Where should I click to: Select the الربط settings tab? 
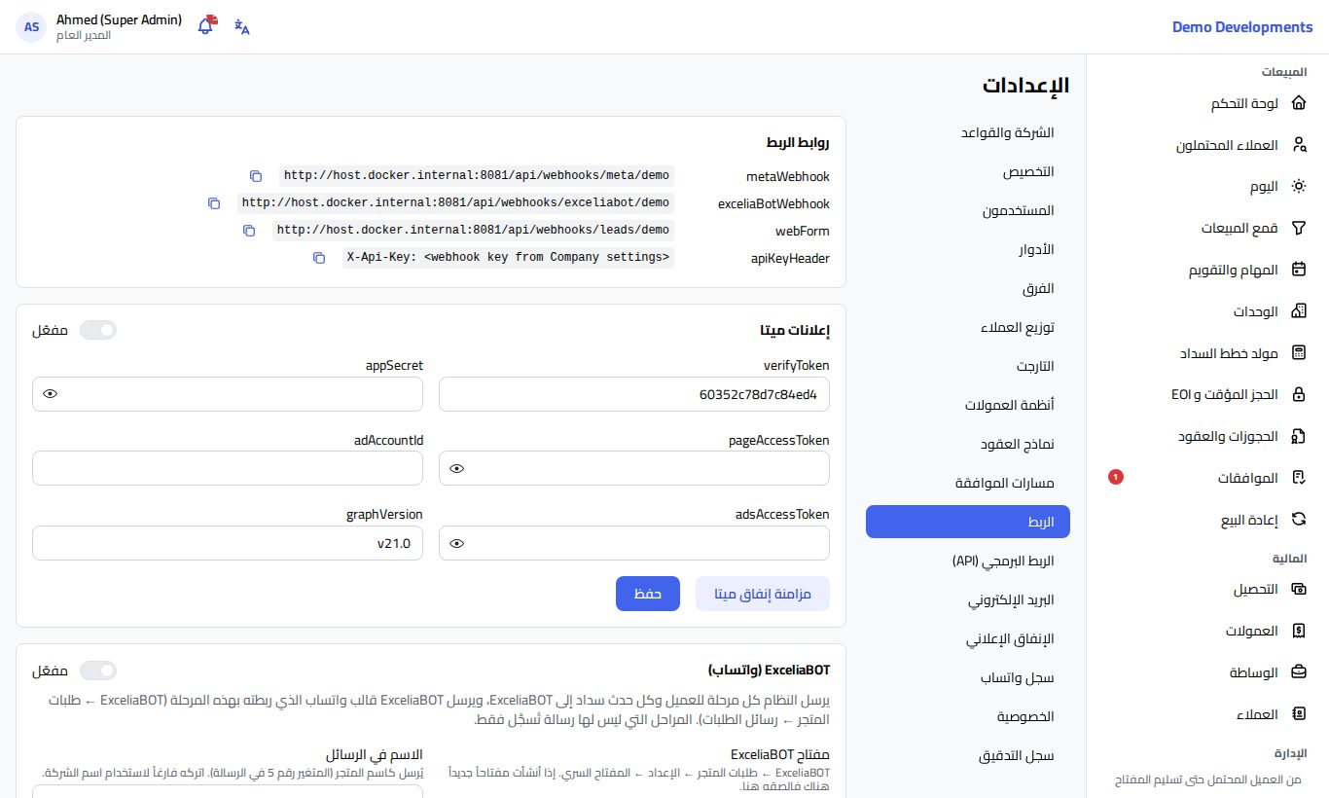[x=967, y=522]
